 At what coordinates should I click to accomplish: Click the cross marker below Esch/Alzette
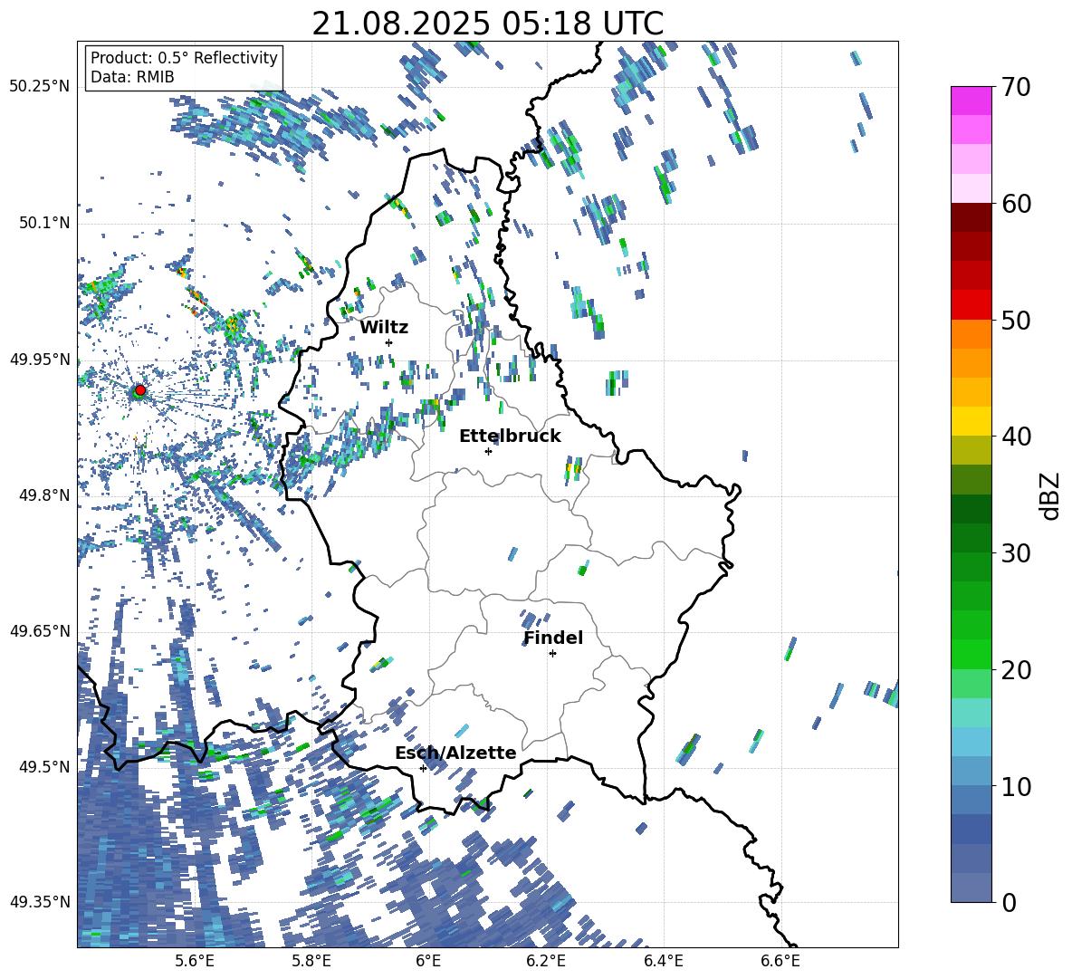(423, 768)
